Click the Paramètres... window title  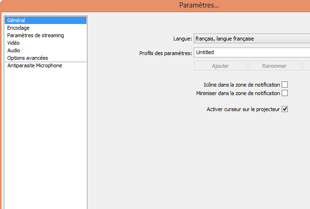[199, 5]
